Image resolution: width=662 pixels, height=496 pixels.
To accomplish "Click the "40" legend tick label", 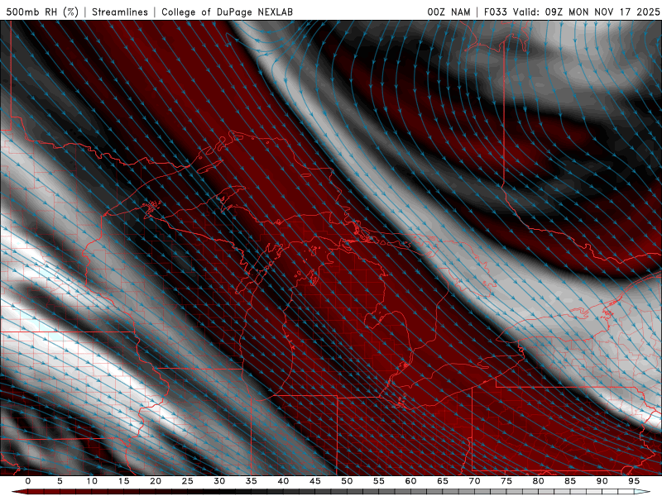I will pos(283,481).
